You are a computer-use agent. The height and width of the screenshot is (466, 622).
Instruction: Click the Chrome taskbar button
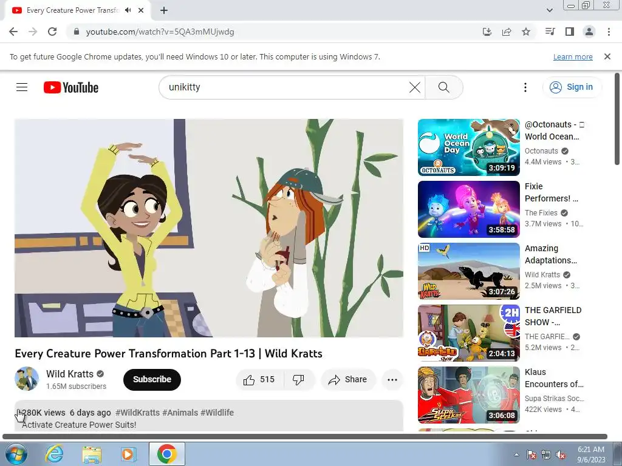tap(167, 454)
